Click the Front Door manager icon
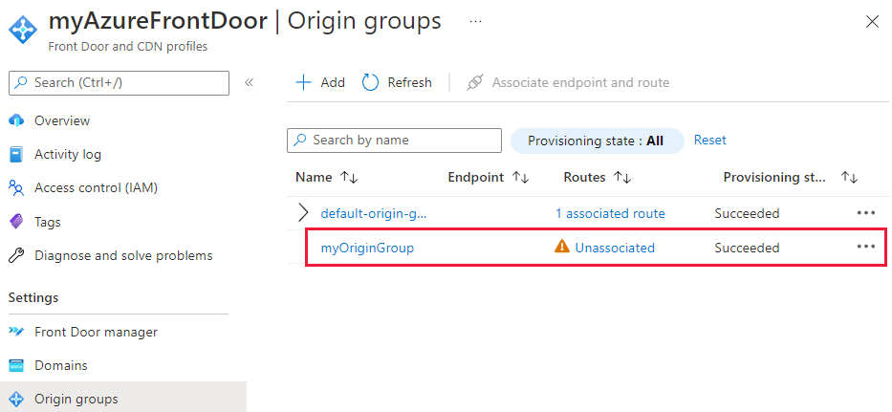This screenshot has height=412, width=892. (15, 332)
